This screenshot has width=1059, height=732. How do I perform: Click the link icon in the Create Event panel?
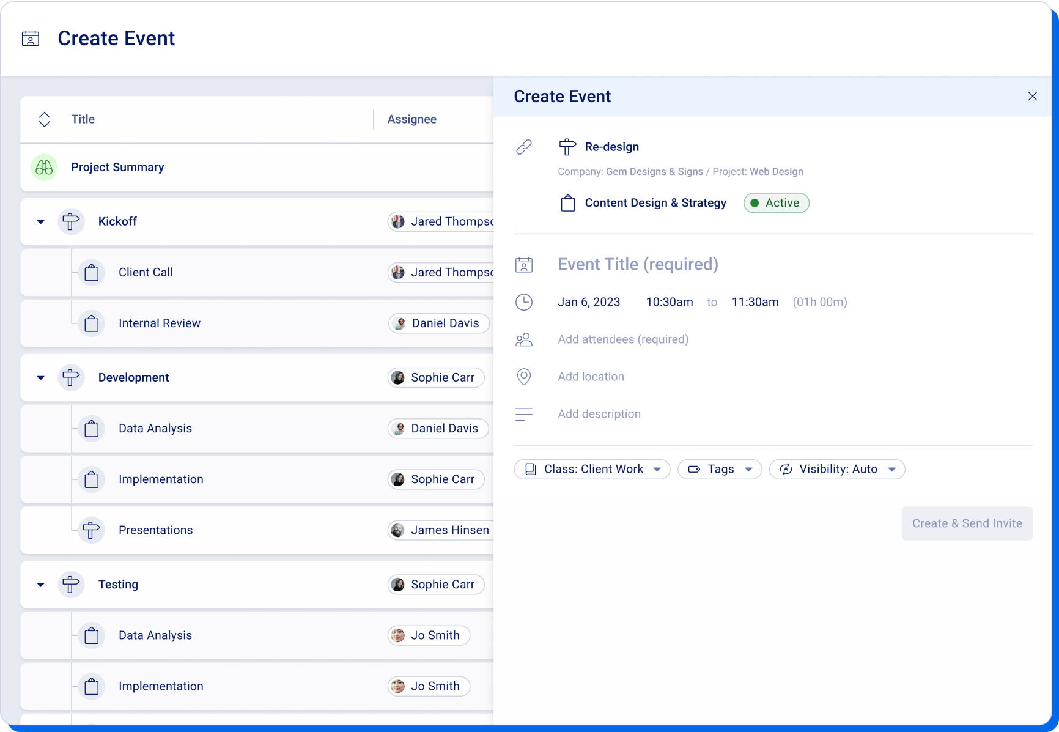coord(524,146)
